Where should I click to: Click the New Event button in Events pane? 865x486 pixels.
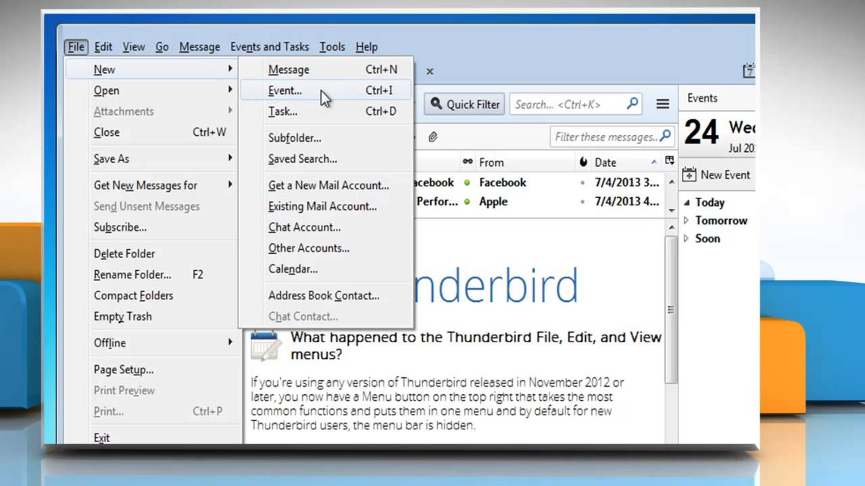pyautogui.click(x=717, y=175)
